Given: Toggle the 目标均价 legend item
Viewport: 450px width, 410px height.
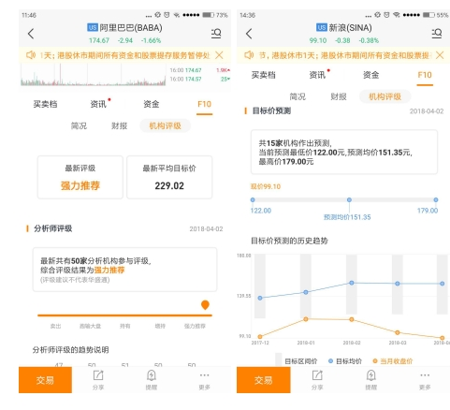Looking at the screenshot, I should pyautogui.click(x=345, y=361).
